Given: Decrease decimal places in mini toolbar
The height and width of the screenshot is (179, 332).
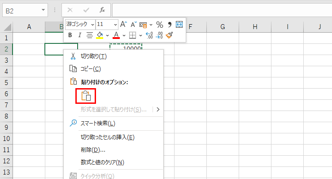Looking at the screenshot, I should [159, 35].
